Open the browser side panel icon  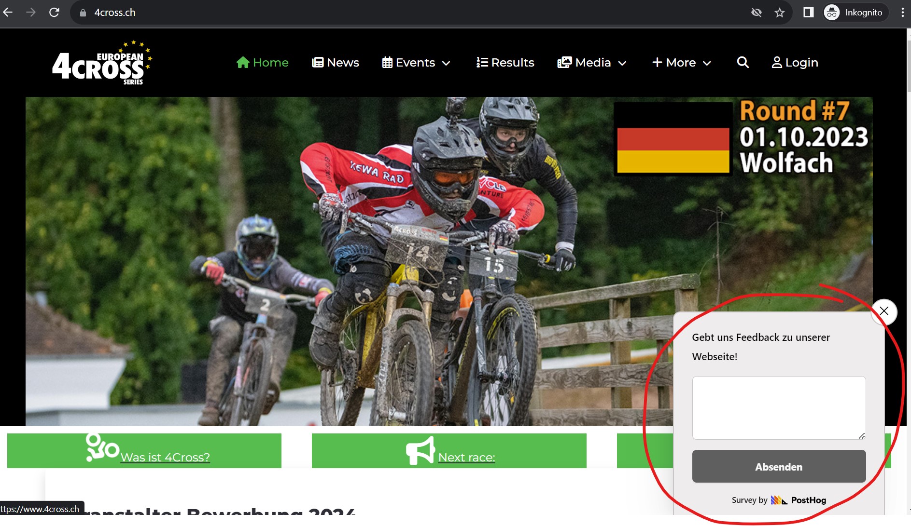(808, 13)
